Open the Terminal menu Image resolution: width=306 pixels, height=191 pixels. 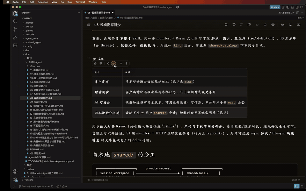pos(80,2)
